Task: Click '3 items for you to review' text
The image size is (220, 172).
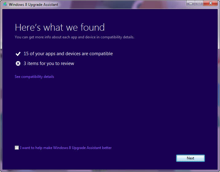Action: click(49, 63)
